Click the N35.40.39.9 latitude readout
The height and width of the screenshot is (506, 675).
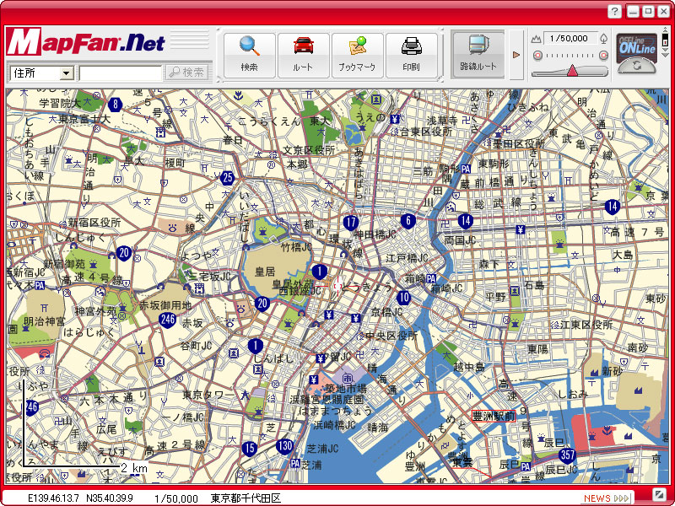110,498
